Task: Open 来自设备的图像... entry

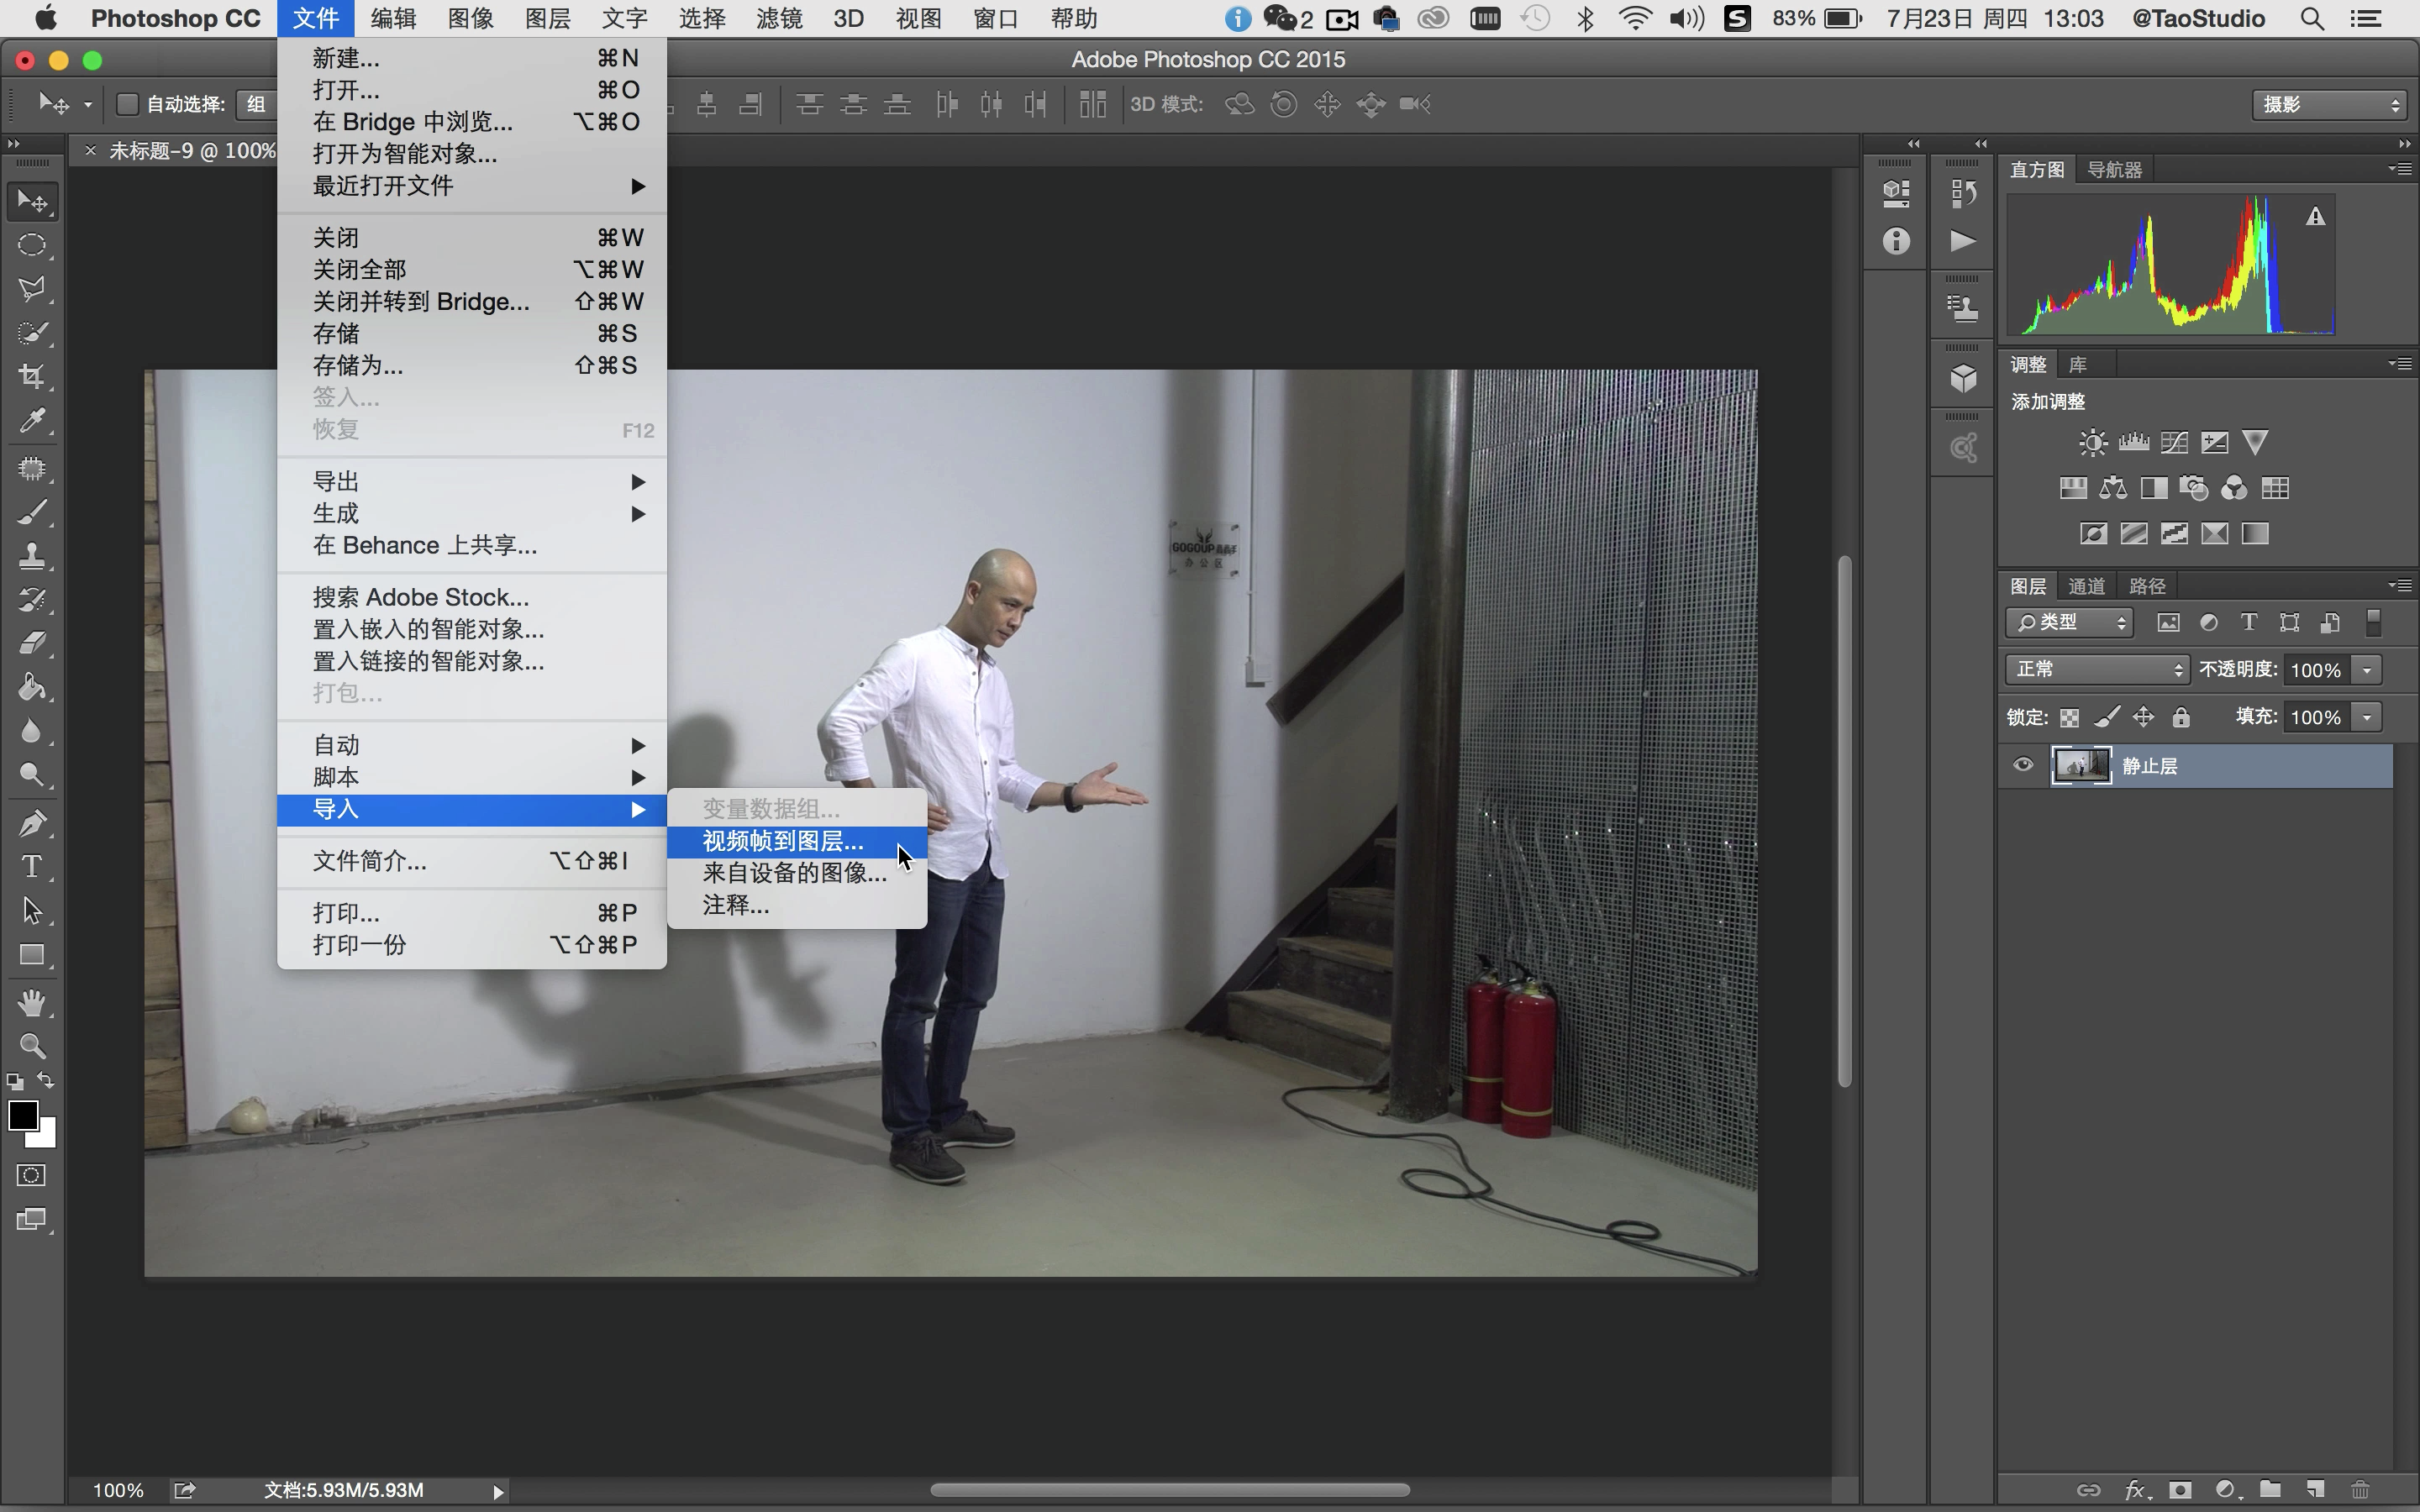Action: click(x=794, y=873)
